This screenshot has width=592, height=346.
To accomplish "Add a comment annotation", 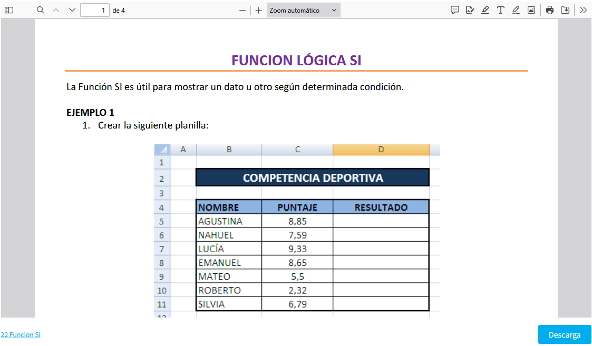I will [455, 10].
